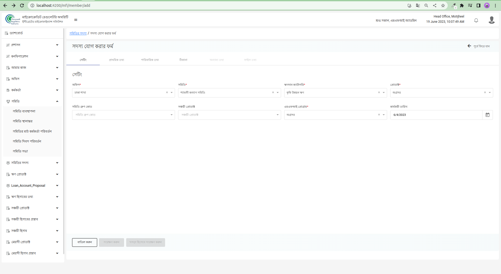
Task: Reload the page in the browser
Action: tap(22, 5)
